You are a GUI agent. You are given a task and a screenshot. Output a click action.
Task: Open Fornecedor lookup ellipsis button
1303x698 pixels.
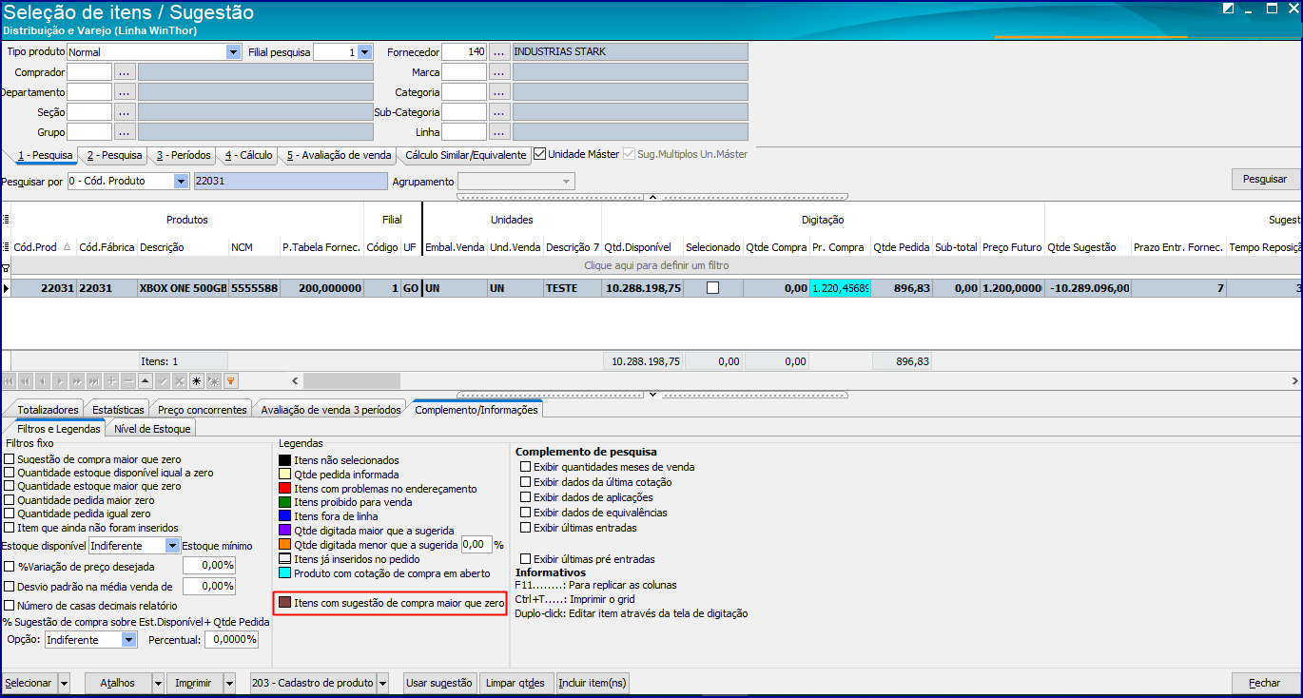[x=499, y=51]
